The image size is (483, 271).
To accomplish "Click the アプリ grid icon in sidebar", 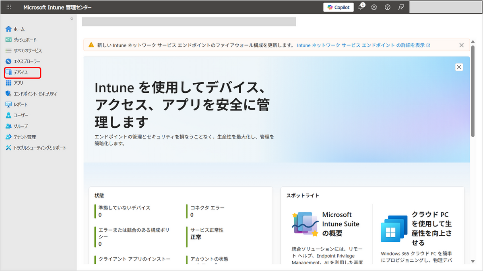I will [x=8, y=83].
